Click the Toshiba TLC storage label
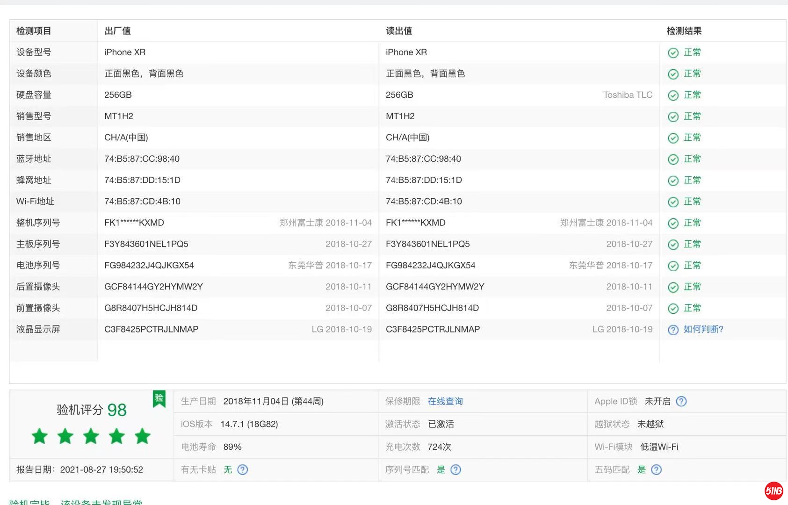Screen dimensions: 788x505 (x=628, y=95)
